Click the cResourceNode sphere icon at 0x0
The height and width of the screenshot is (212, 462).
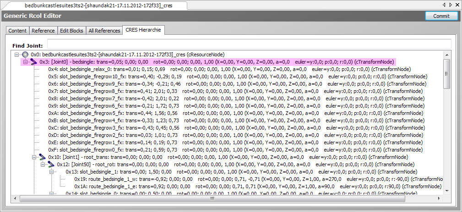pos(26,54)
